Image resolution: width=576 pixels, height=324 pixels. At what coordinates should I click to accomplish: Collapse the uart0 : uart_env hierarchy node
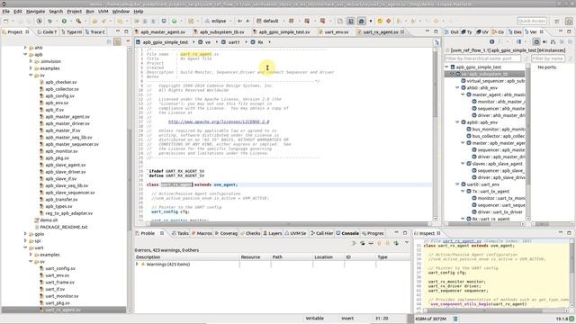[457, 184]
